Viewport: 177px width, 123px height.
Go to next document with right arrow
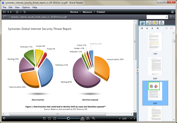pyautogui.click(x=11, y=12)
